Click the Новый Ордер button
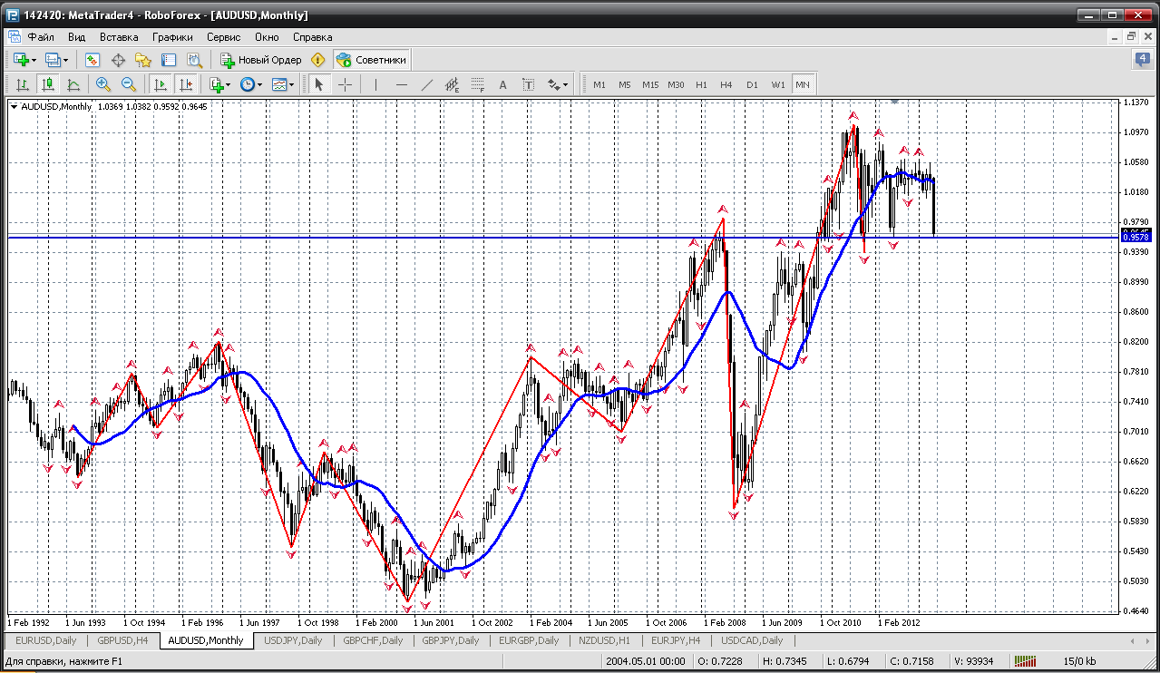1160x673 pixels. tap(260, 60)
